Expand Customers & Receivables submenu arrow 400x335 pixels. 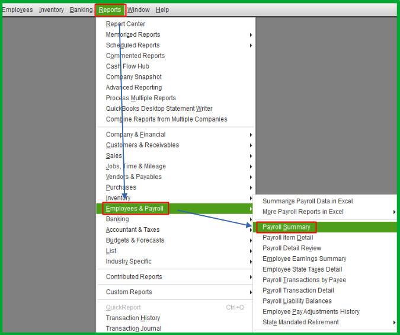251,145
